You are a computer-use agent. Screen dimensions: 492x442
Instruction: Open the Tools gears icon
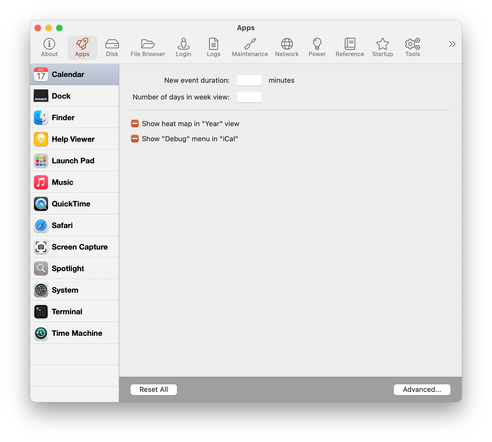click(413, 44)
